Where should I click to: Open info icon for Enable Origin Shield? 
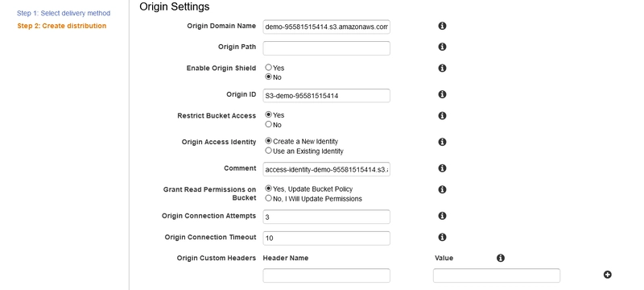click(x=442, y=68)
